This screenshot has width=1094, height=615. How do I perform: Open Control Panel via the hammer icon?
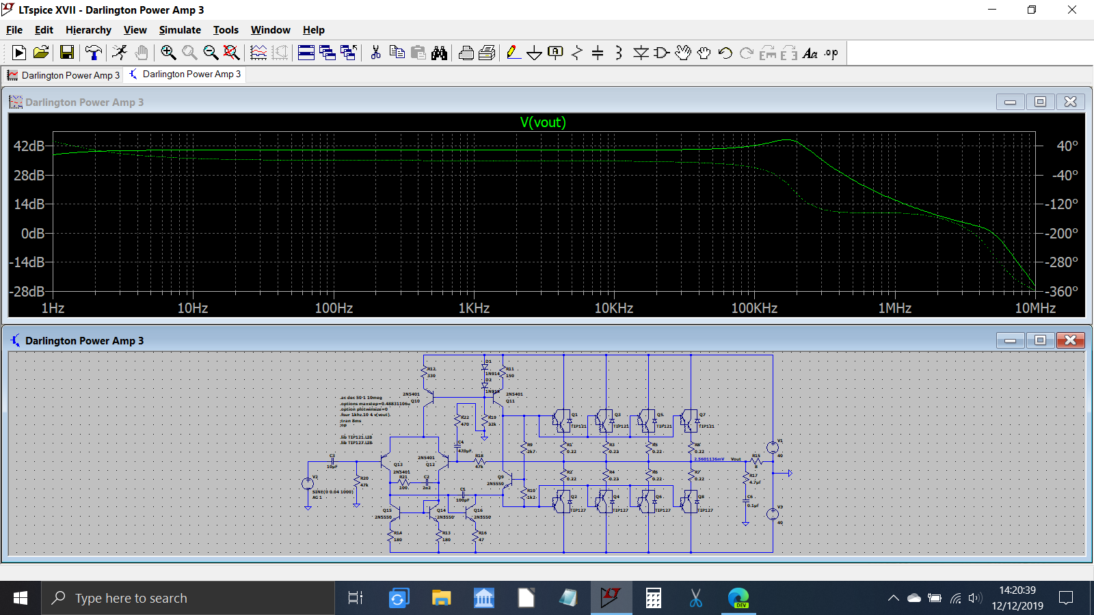(x=94, y=53)
